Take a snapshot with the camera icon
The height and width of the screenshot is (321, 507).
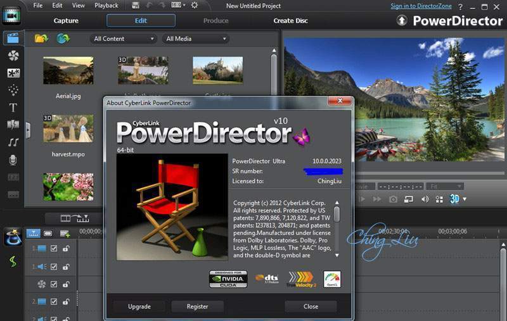(x=393, y=199)
